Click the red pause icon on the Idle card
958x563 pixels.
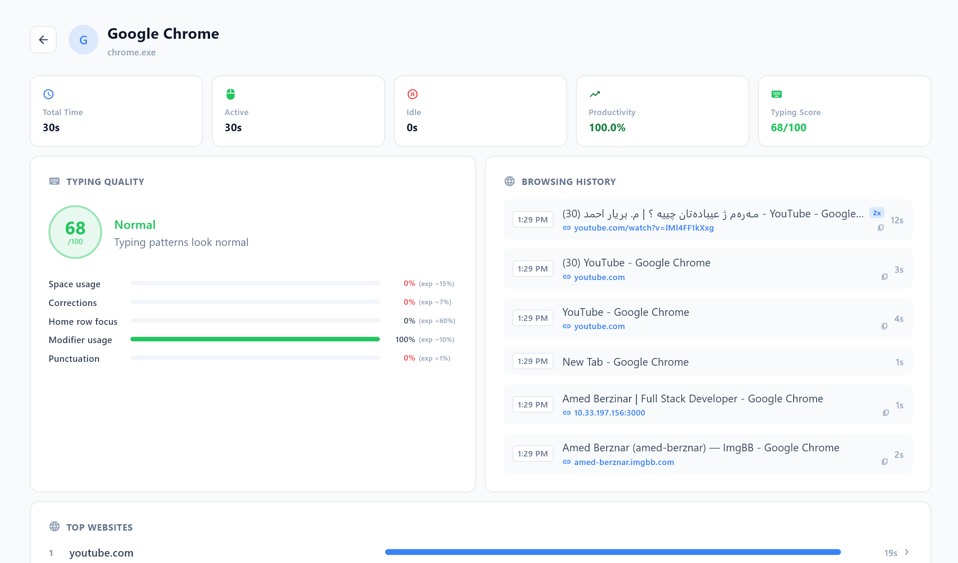tap(412, 94)
